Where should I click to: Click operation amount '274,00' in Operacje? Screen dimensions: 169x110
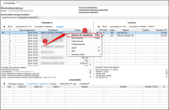(x=162, y=36)
